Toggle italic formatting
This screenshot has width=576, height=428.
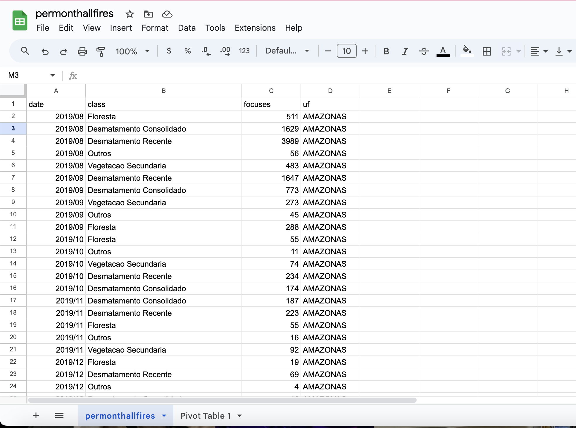point(405,51)
